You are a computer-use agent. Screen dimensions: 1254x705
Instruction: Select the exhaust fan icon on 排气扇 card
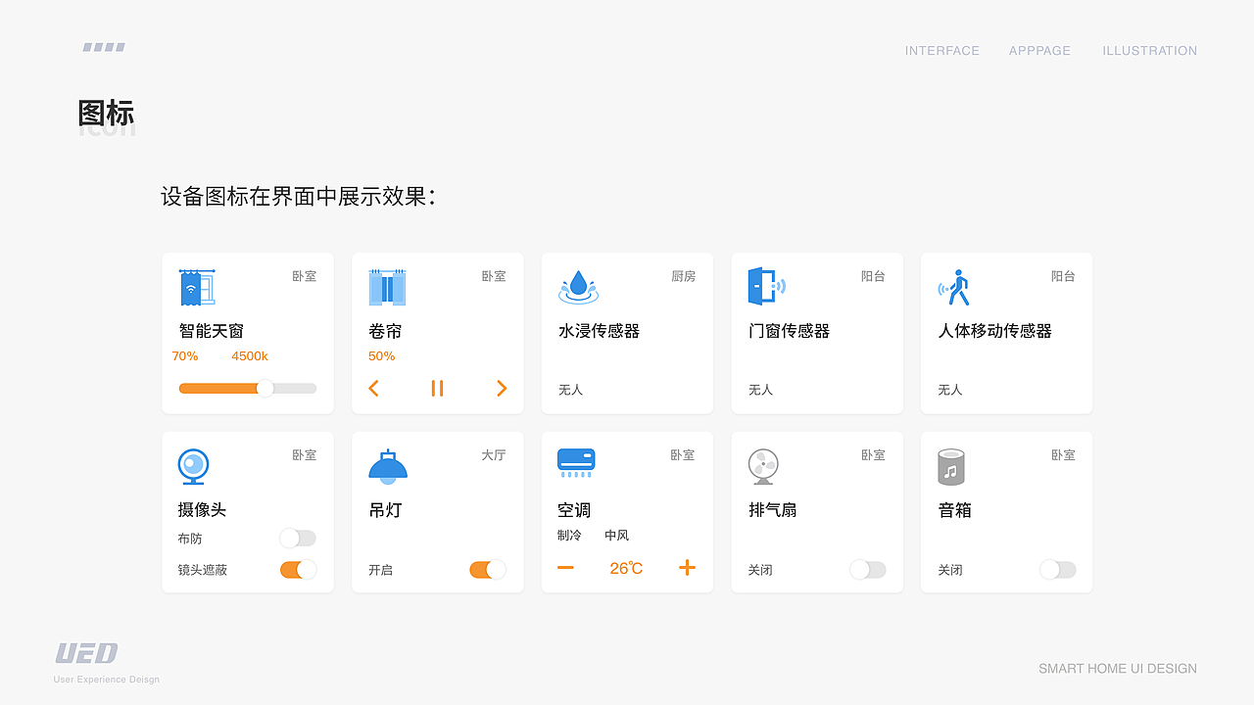point(763,466)
